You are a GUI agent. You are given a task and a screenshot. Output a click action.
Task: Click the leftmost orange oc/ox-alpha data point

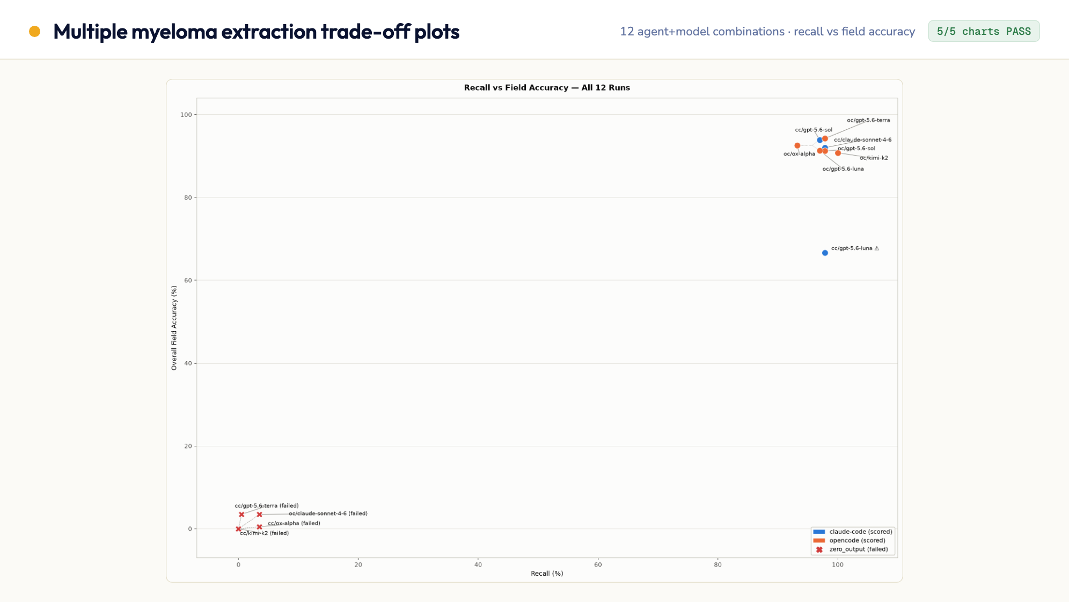click(797, 145)
